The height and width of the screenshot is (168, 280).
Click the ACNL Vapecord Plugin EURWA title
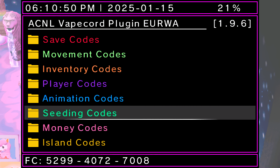[103, 24]
